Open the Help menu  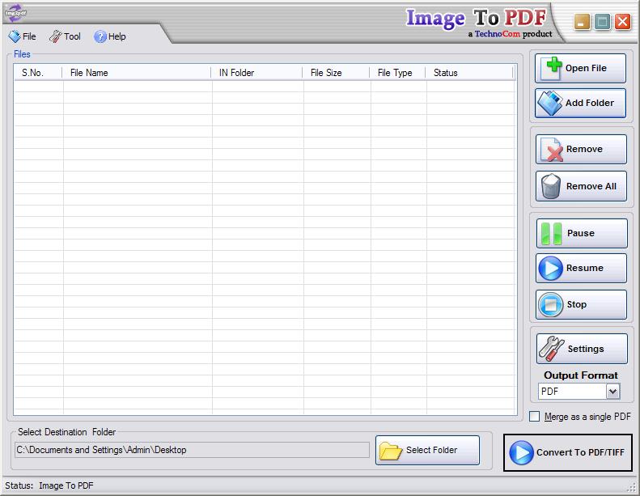110,36
